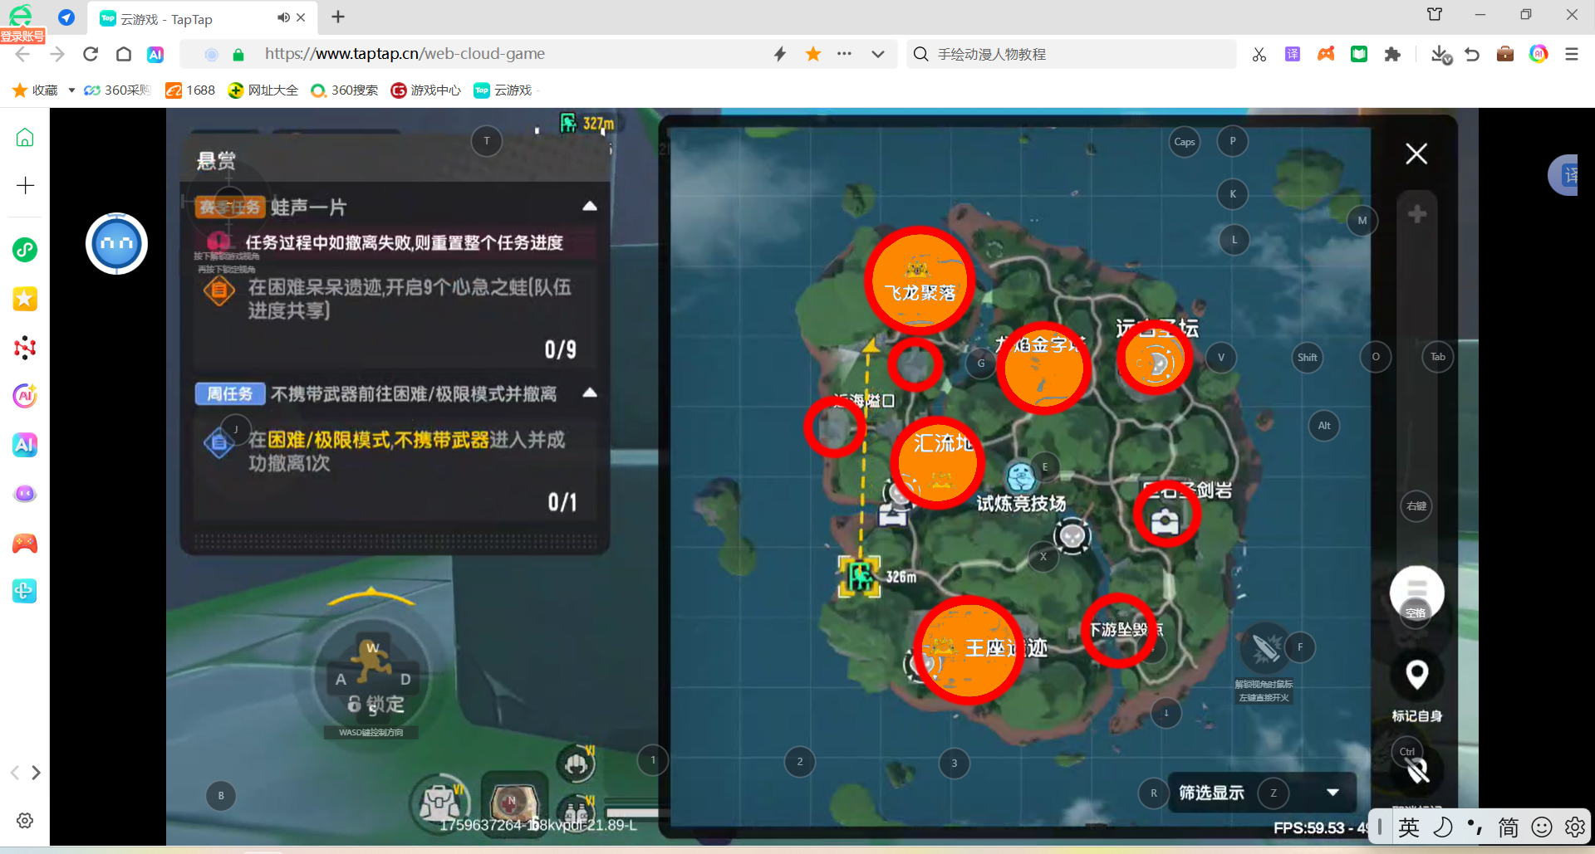The width and height of the screenshot is (1595, 854).
Task: Close the map with the X button
Action: (1416, 154)
